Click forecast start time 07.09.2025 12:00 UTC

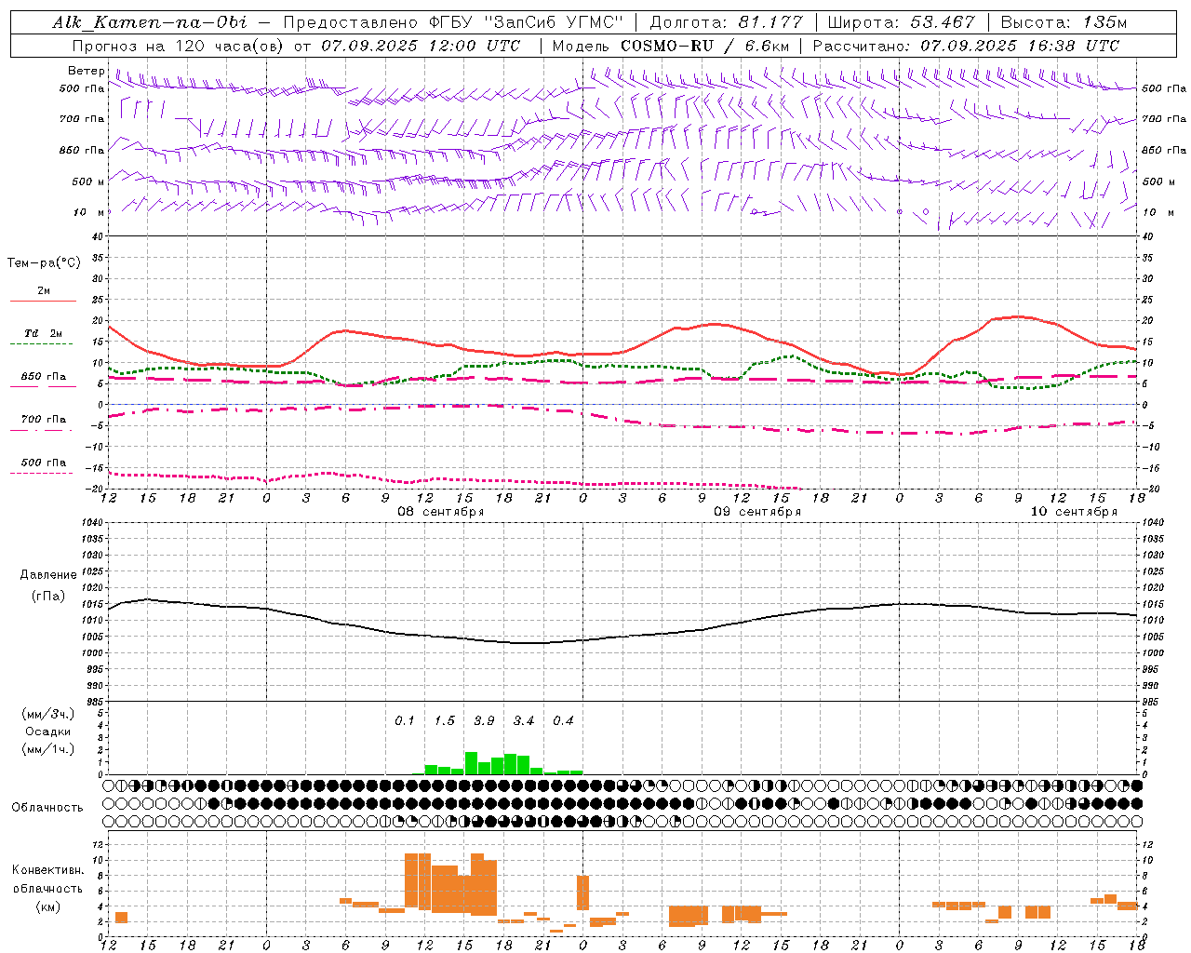point(421,46)
